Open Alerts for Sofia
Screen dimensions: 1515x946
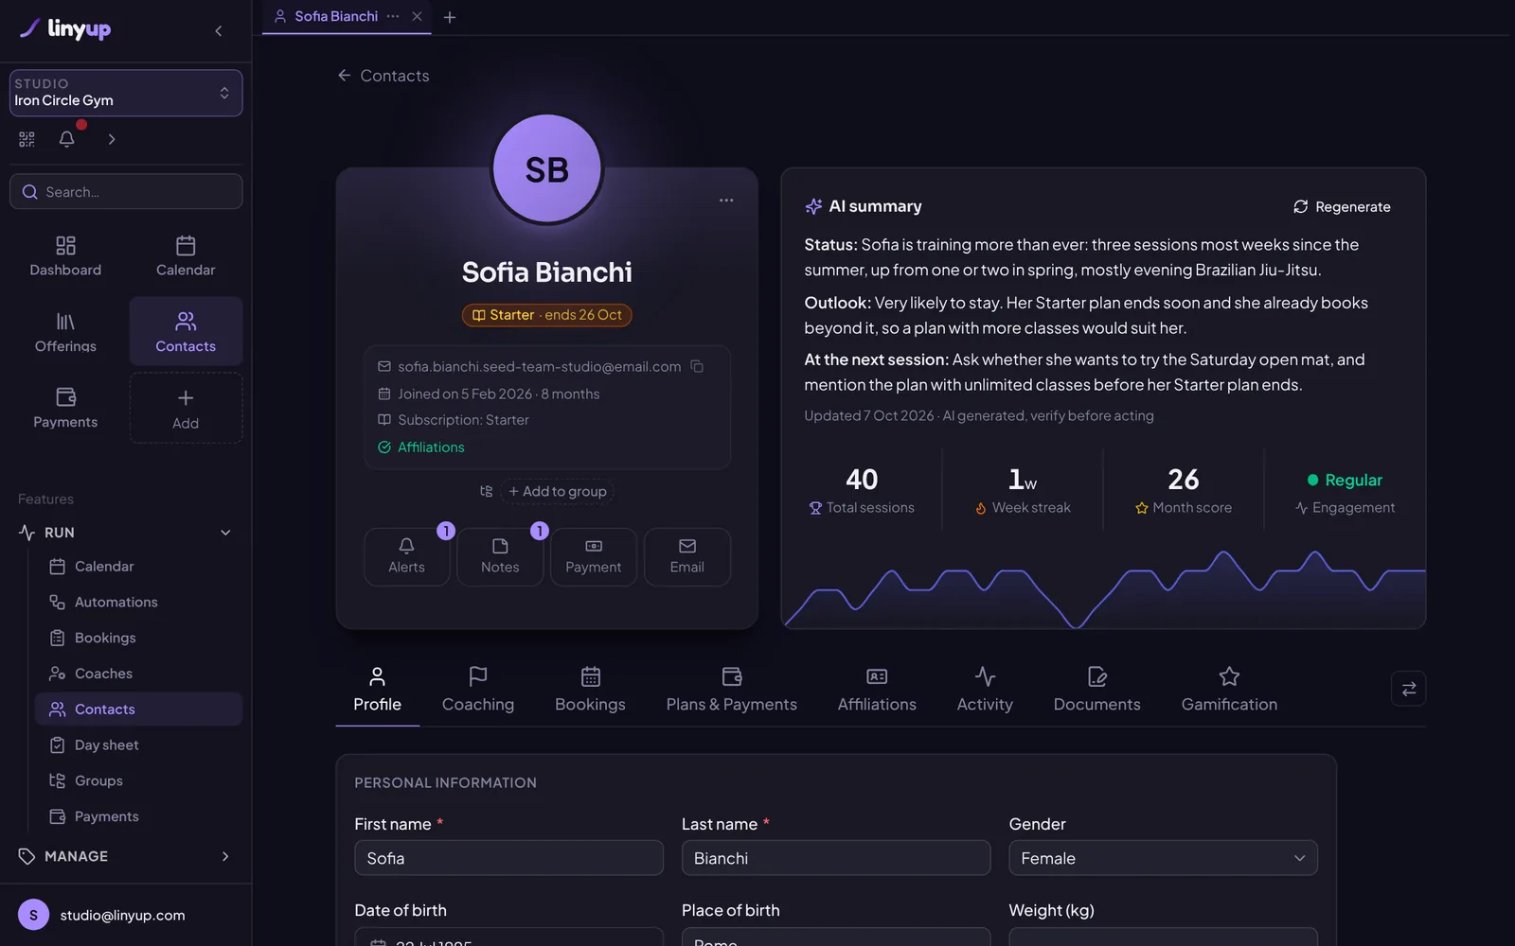point(406,556)
